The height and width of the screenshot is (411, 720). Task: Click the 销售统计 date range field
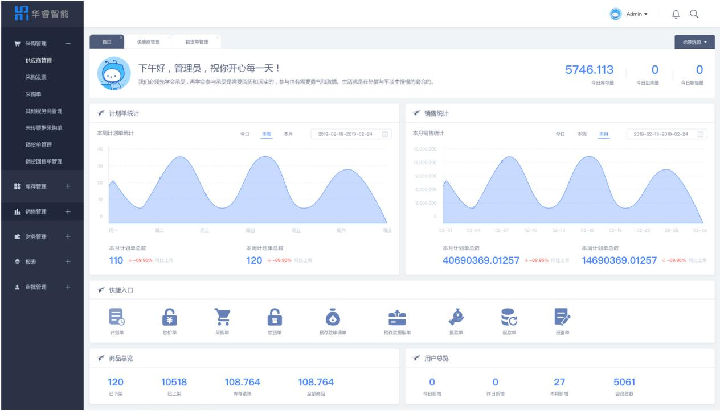point(666,134)
